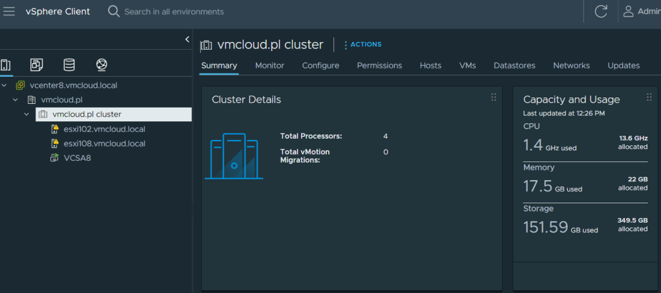Click the refresh icon in top bar
Screen dimensions: 661x293
pyautogui.click(x=600, y=12)
